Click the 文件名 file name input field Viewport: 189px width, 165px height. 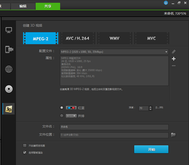coord(114,127)
